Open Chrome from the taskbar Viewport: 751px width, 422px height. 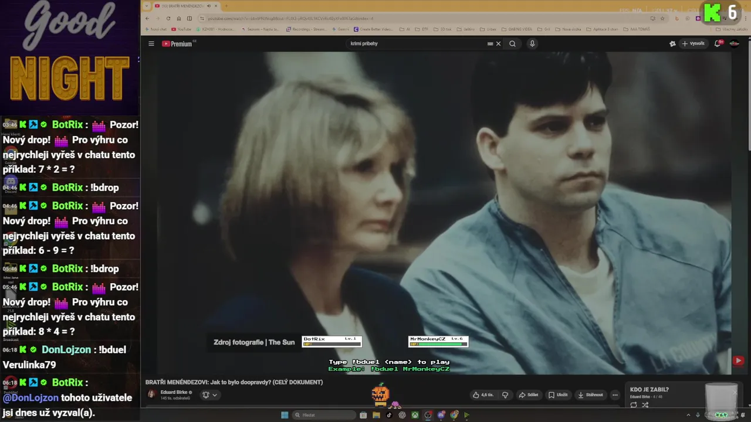click(x=454, y=415)
